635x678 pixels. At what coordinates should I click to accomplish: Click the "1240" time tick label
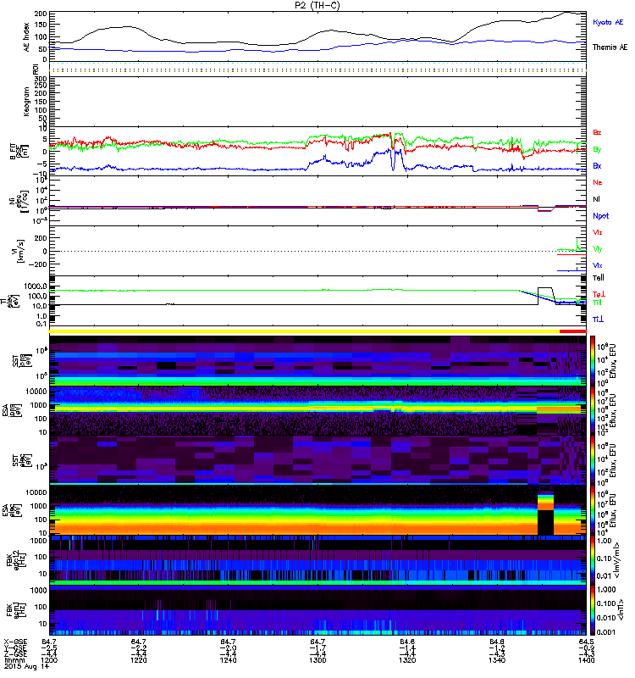tap(228, 660)
